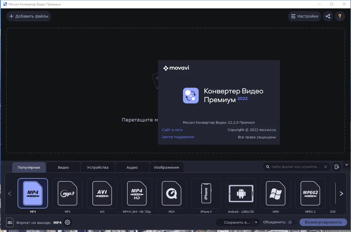The height and width of the screenshot is (232, 351).
Task: Show more format presets with right arrow
Action: coord(342,194)
